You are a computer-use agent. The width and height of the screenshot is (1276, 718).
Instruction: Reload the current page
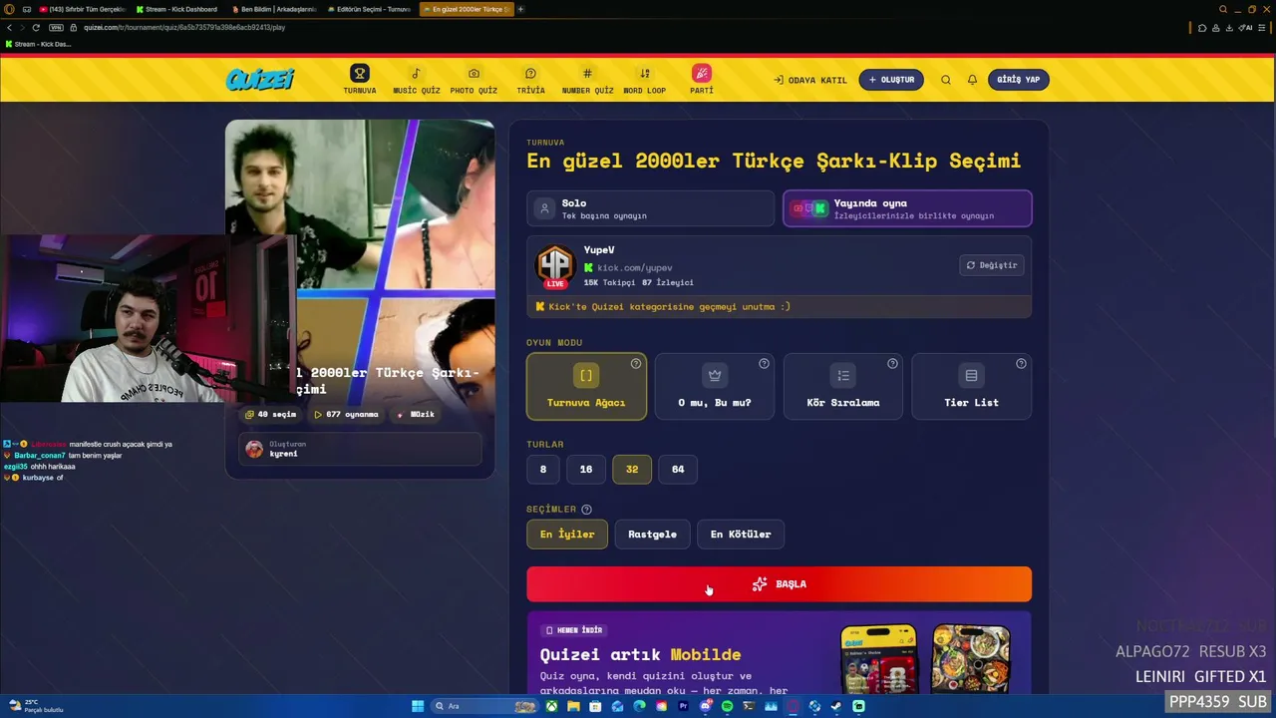pos(36,27)
